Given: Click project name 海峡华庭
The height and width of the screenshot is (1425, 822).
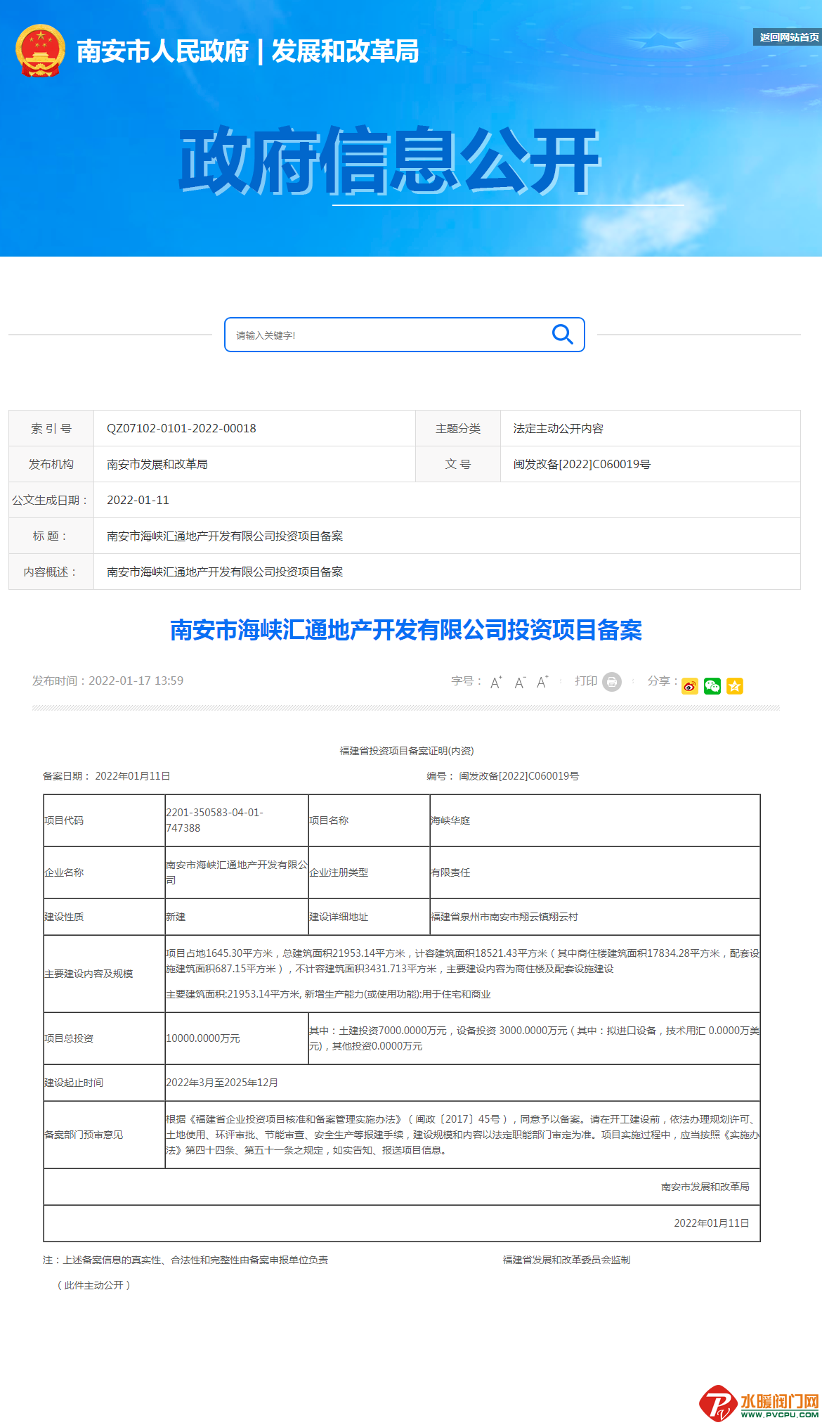Looking at the screenshot, I should coord(450,820).
